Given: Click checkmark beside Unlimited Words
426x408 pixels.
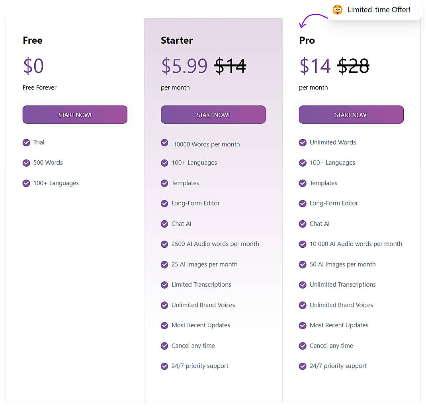Looking at the screenshot, I should [x=303, y=142].
